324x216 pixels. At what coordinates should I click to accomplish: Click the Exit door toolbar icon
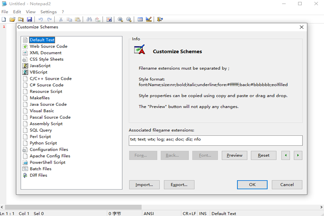click(x=160, y=19)
